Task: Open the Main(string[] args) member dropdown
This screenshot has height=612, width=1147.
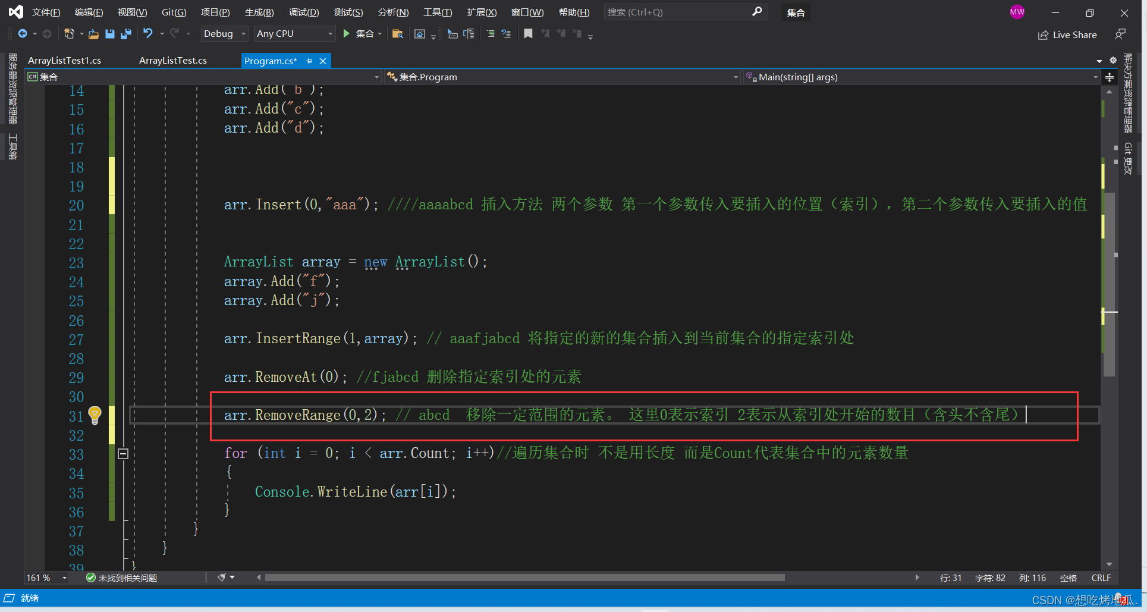Action: (1096, 77)
